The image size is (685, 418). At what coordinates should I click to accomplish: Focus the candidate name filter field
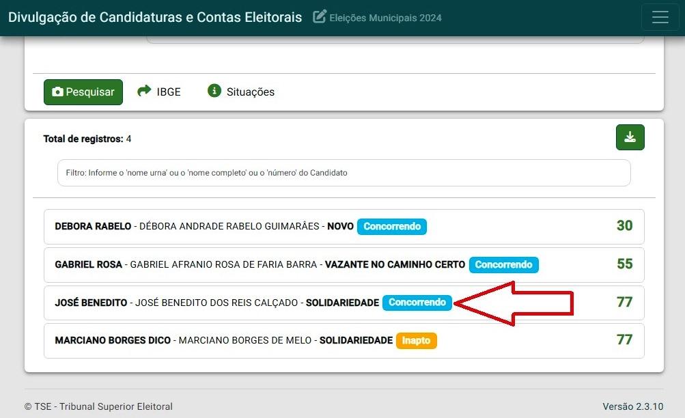[344, 173]
